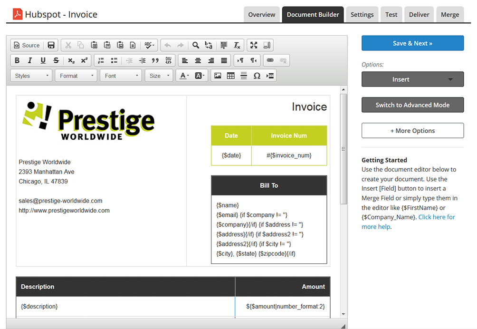477x329 pixels.
Task: Insert a numbered list
Action: pos(101,60)
